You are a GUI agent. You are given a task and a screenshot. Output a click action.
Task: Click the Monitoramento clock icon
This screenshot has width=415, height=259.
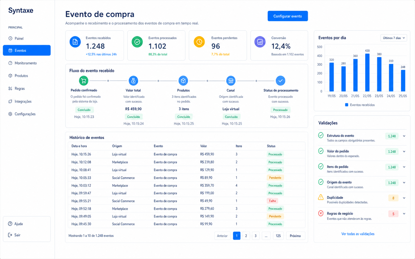(10, 63)
